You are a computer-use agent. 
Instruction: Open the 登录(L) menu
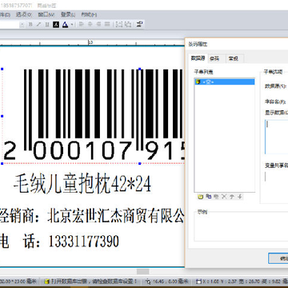click(68, 14)
